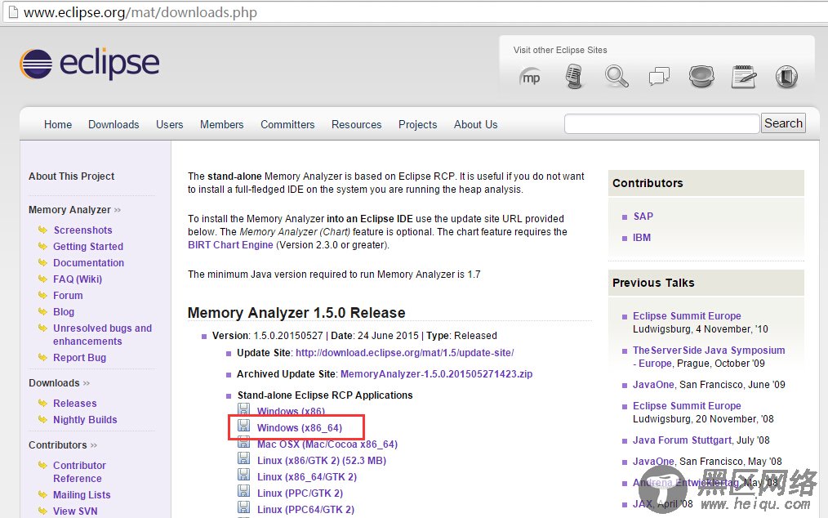Open JavaOne San Francisco June '09 talk
Screen dimensions: 828x518
pos(654,384)
